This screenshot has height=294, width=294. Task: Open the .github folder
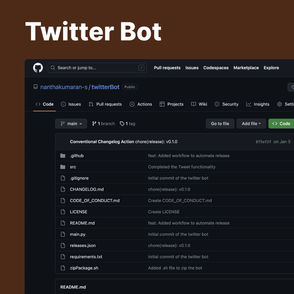click(x=77, y=156)
